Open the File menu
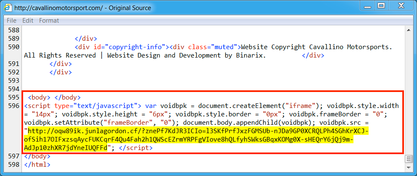Viewport: 417px width, 176px height. pyautogui.click(x=11, y=21)
